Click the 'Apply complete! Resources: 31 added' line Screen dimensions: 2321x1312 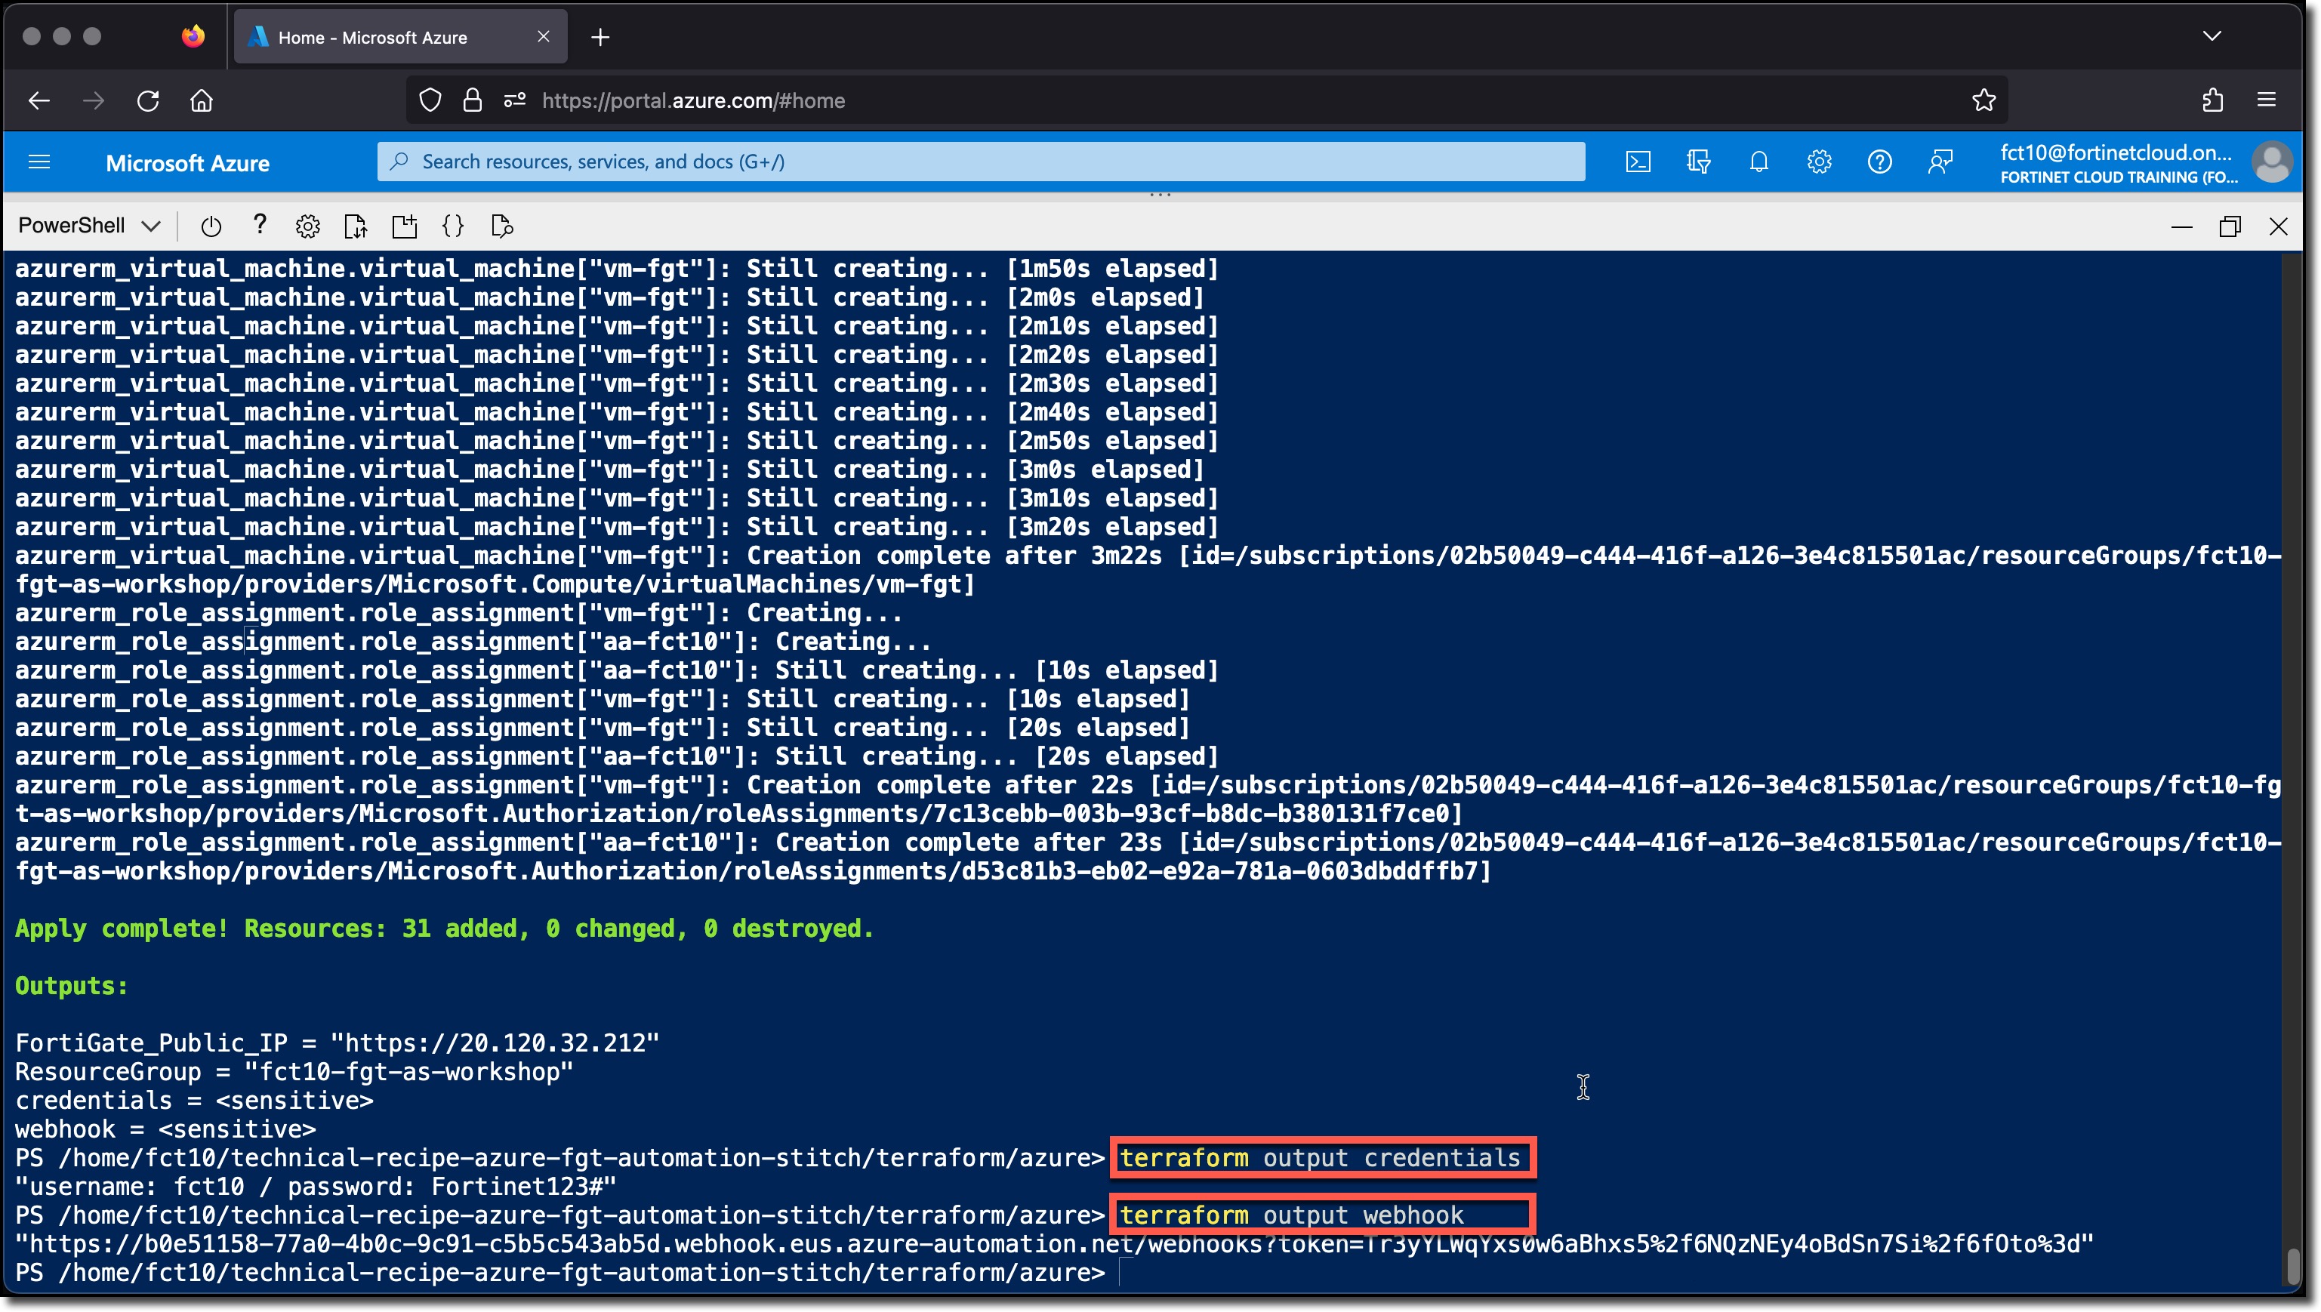444,928
